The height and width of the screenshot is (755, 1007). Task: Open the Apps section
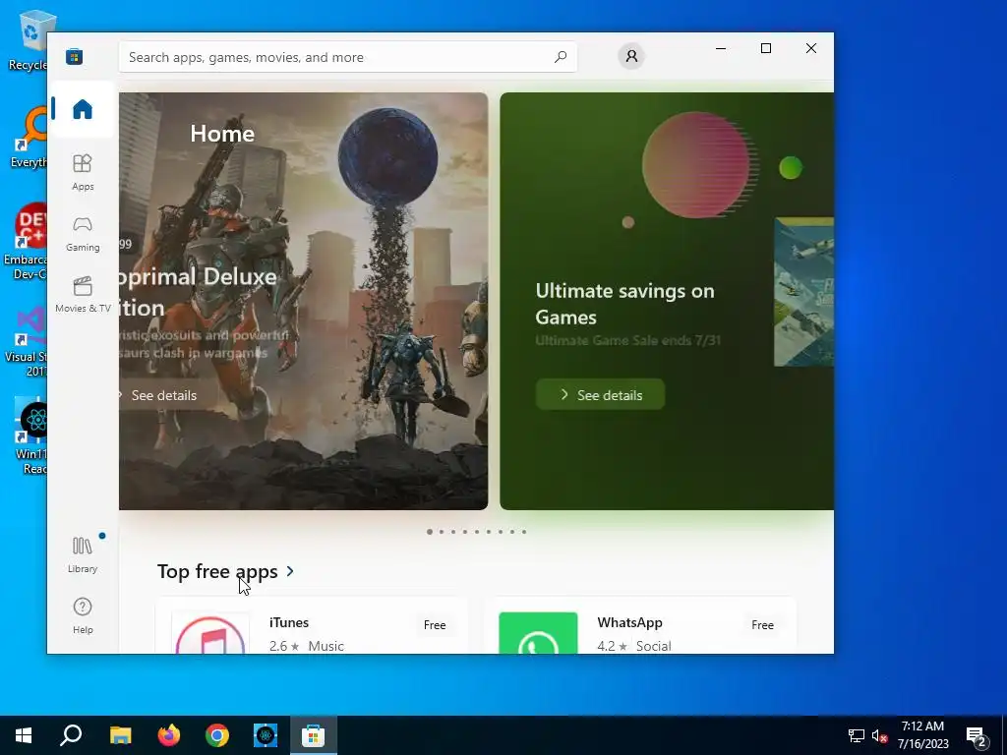(83, 172)
